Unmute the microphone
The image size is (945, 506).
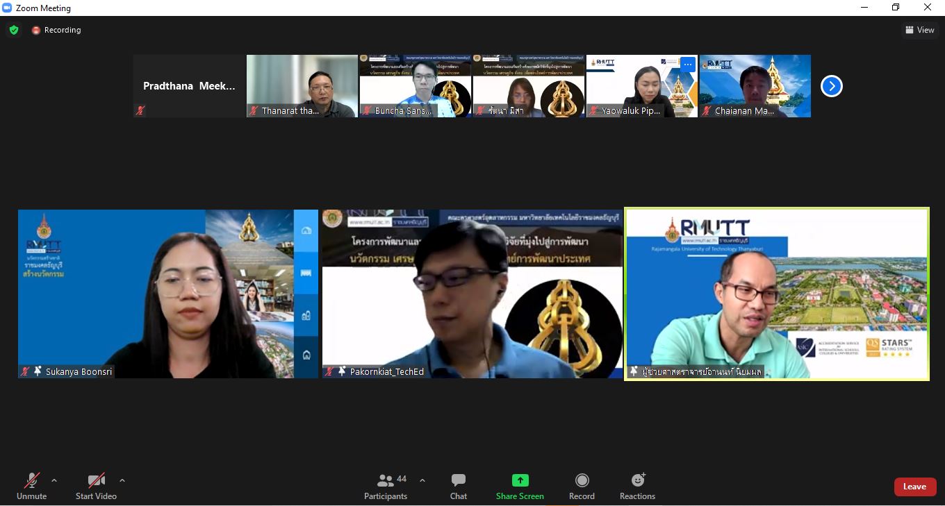[x=31, y=487]
